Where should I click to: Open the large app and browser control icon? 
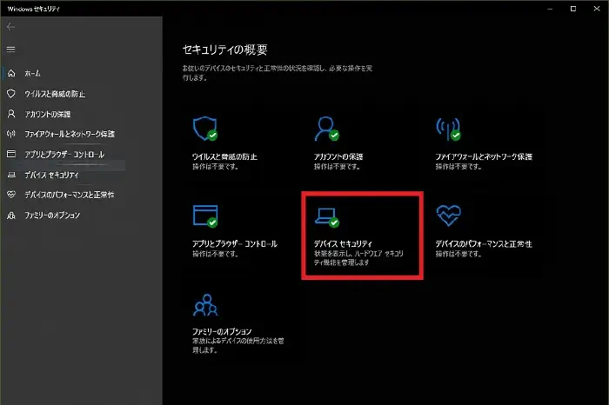pyautogui.click(x=205, y=216)
